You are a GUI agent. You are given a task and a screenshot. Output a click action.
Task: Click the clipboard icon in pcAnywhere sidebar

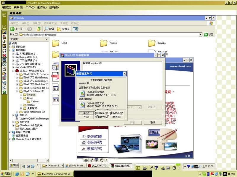[4, 74]
